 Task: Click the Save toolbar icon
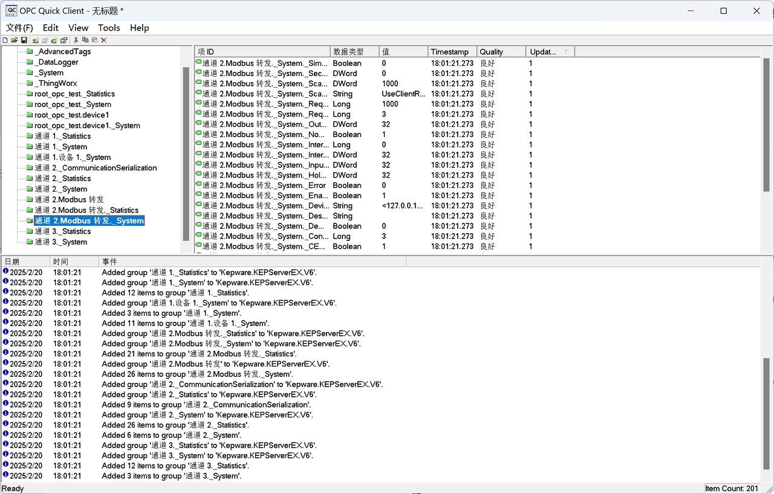pos(24,40)
